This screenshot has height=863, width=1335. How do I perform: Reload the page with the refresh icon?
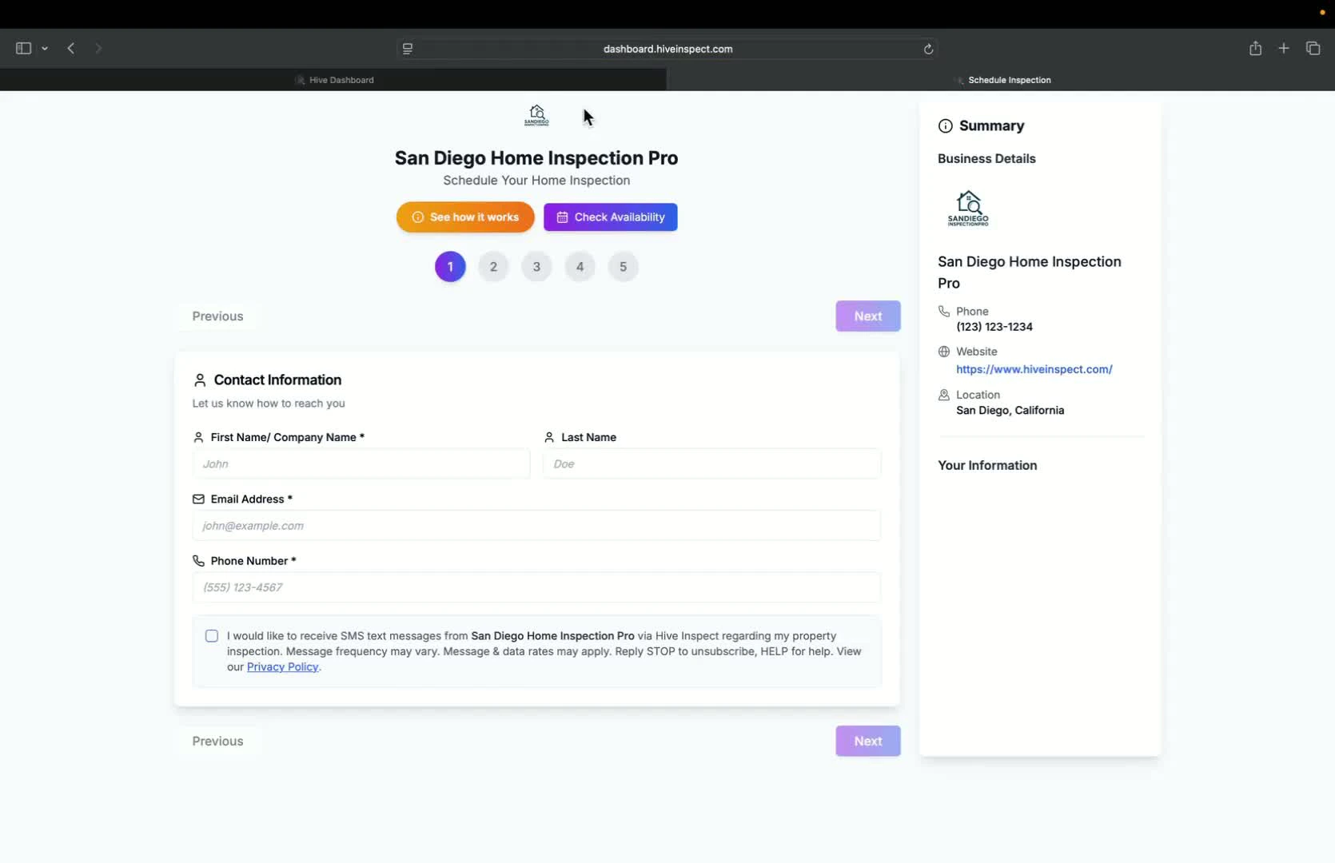[x=928, y=49]
